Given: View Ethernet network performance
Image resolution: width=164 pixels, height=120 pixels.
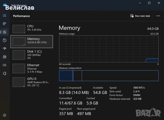Looking at the screenshot, I should tap(32, 68).
